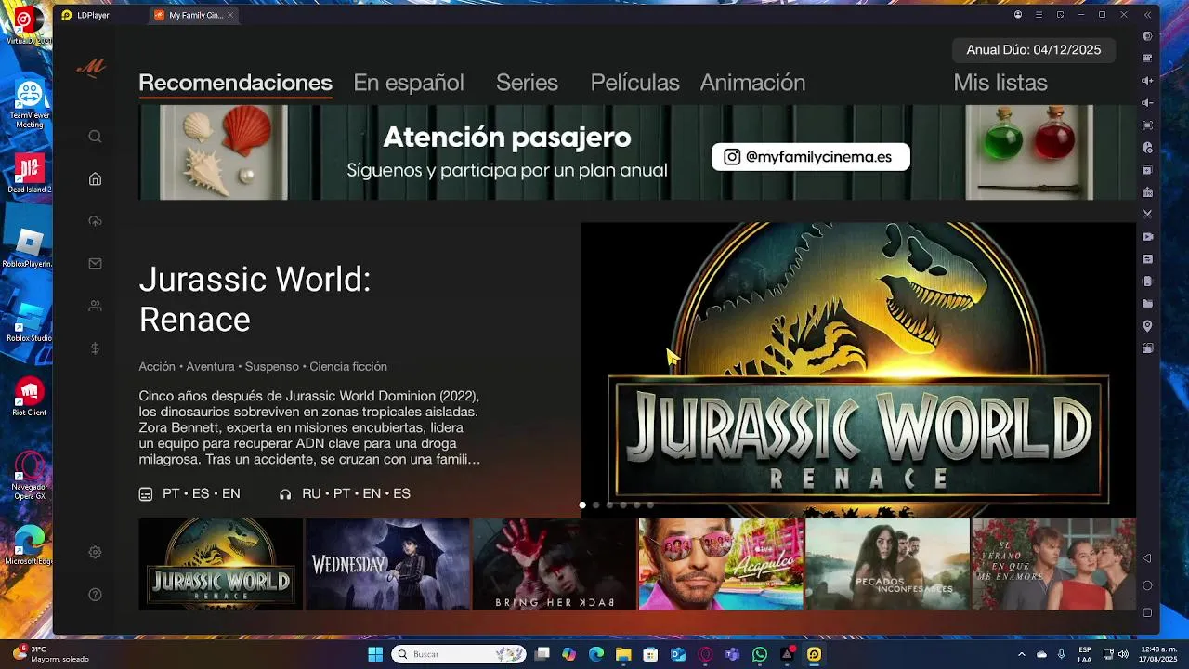Click the taskbar Buscar search box
The width and height of the screenshot is (1189, 669).
(x=458, y=654)
